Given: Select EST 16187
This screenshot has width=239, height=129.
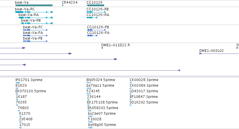Looking at the screenshot, I should [x=17, y=100].
